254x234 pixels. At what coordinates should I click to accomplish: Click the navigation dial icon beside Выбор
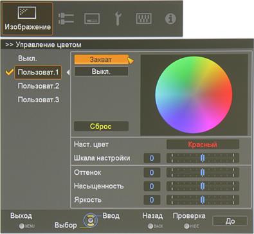pyautogui.click(x=90, y=221)
